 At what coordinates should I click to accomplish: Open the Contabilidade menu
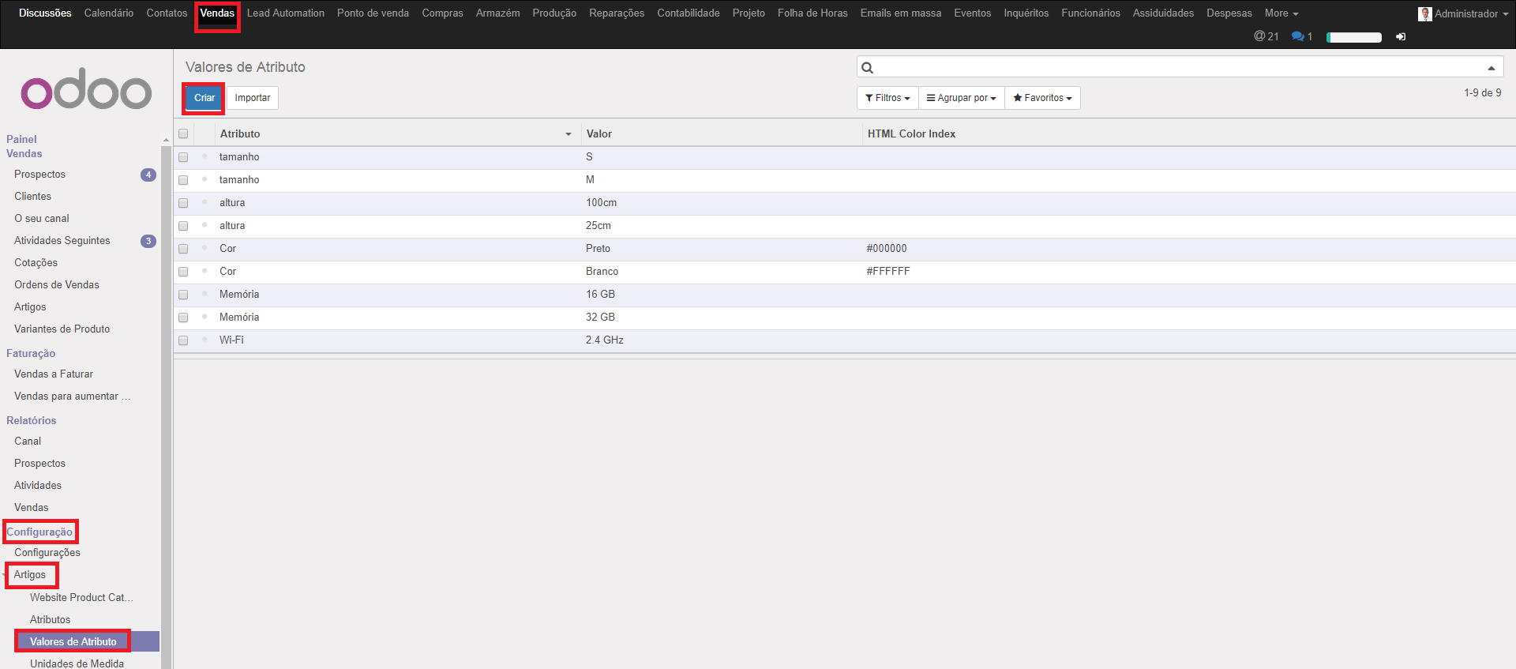pyautogui.click(x=688, y=13)
